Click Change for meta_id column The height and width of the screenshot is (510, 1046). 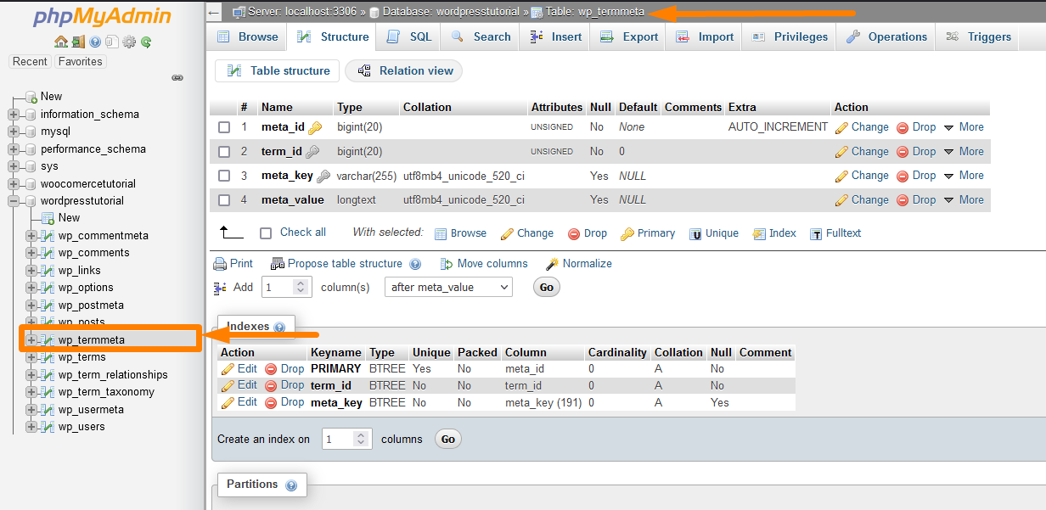tap(862, 127)
